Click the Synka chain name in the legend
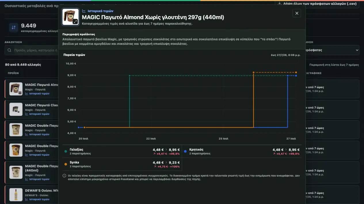Image resolution: width=364 pixels, height=204 pixels. pyautogui.click(x=74, y=162)
